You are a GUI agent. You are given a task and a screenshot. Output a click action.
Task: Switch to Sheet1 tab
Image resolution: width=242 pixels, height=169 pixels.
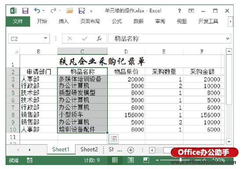[61, 149]
